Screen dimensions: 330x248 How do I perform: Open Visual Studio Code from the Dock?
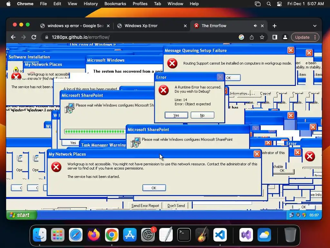[x=220, y=235]
